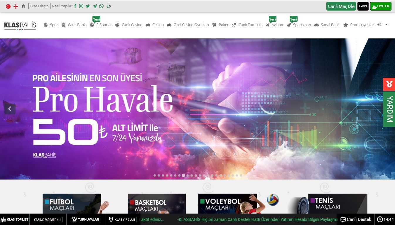
Task: Open the WhatsApp icon link
Action: pyautogui.click(x=102, y=6)
